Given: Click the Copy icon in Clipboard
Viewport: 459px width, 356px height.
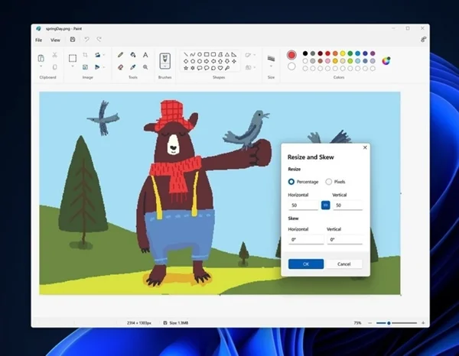Looking at the screenshot, I should [x=55, y=67].
